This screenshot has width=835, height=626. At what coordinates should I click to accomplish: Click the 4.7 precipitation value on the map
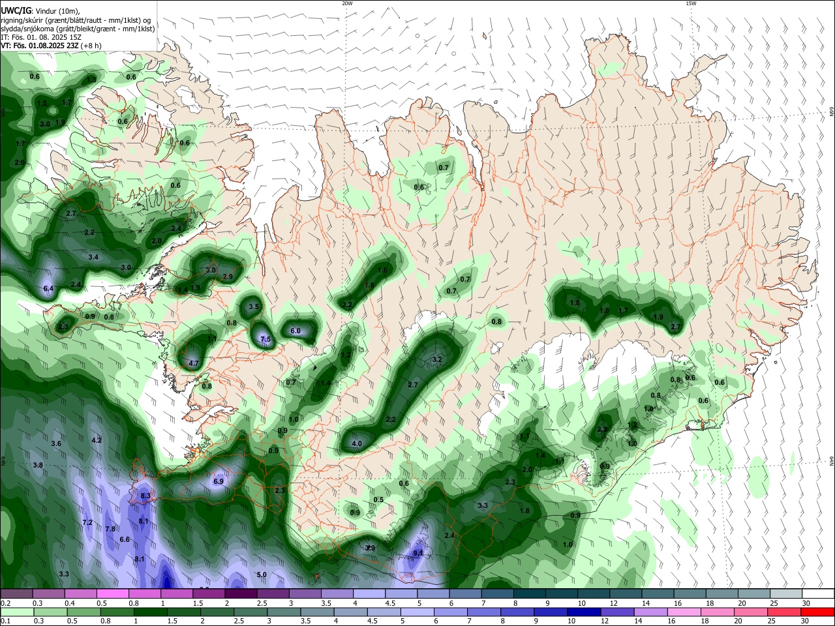pos(193,363)
